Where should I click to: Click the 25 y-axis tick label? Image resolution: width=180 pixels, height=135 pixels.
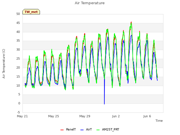click(18, 59)
